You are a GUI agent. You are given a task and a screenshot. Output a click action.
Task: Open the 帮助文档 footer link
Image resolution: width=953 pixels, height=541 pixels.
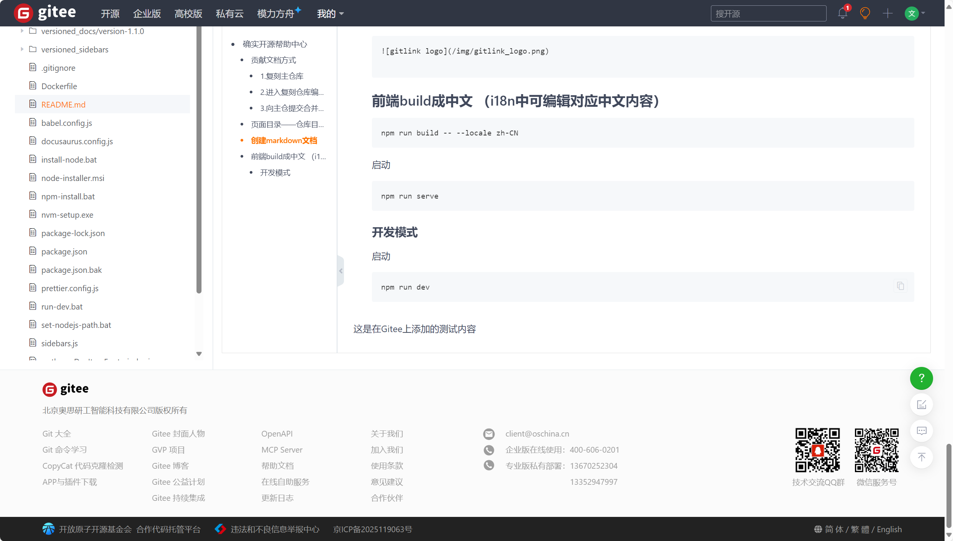pyautogui.click(x=277, y=466)
